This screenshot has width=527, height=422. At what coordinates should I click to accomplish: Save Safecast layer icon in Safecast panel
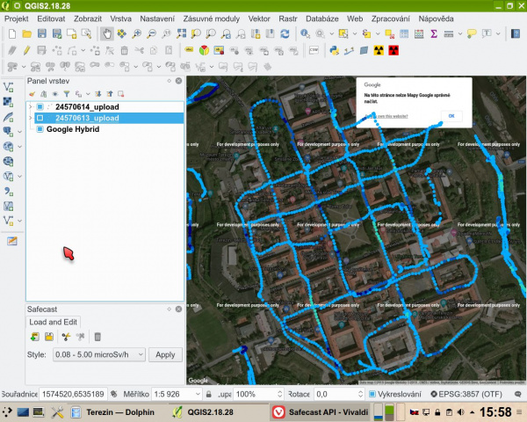pyautogui.click(x=49, y=337)
